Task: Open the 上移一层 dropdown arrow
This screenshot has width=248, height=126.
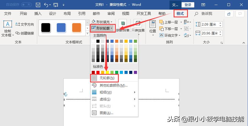Action: pyautogui.click(x=181, y=22)
